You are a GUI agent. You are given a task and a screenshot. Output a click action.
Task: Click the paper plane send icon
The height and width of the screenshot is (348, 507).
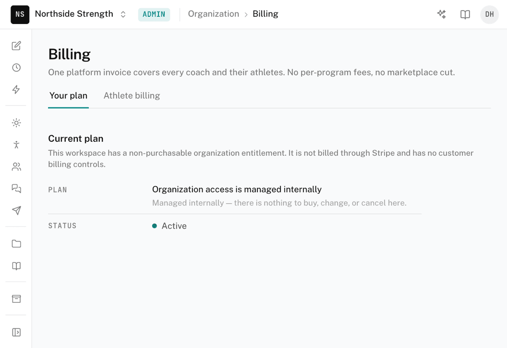16,210
